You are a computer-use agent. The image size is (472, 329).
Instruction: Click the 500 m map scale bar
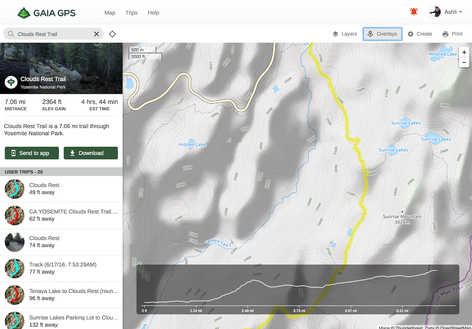pos(143,50)
